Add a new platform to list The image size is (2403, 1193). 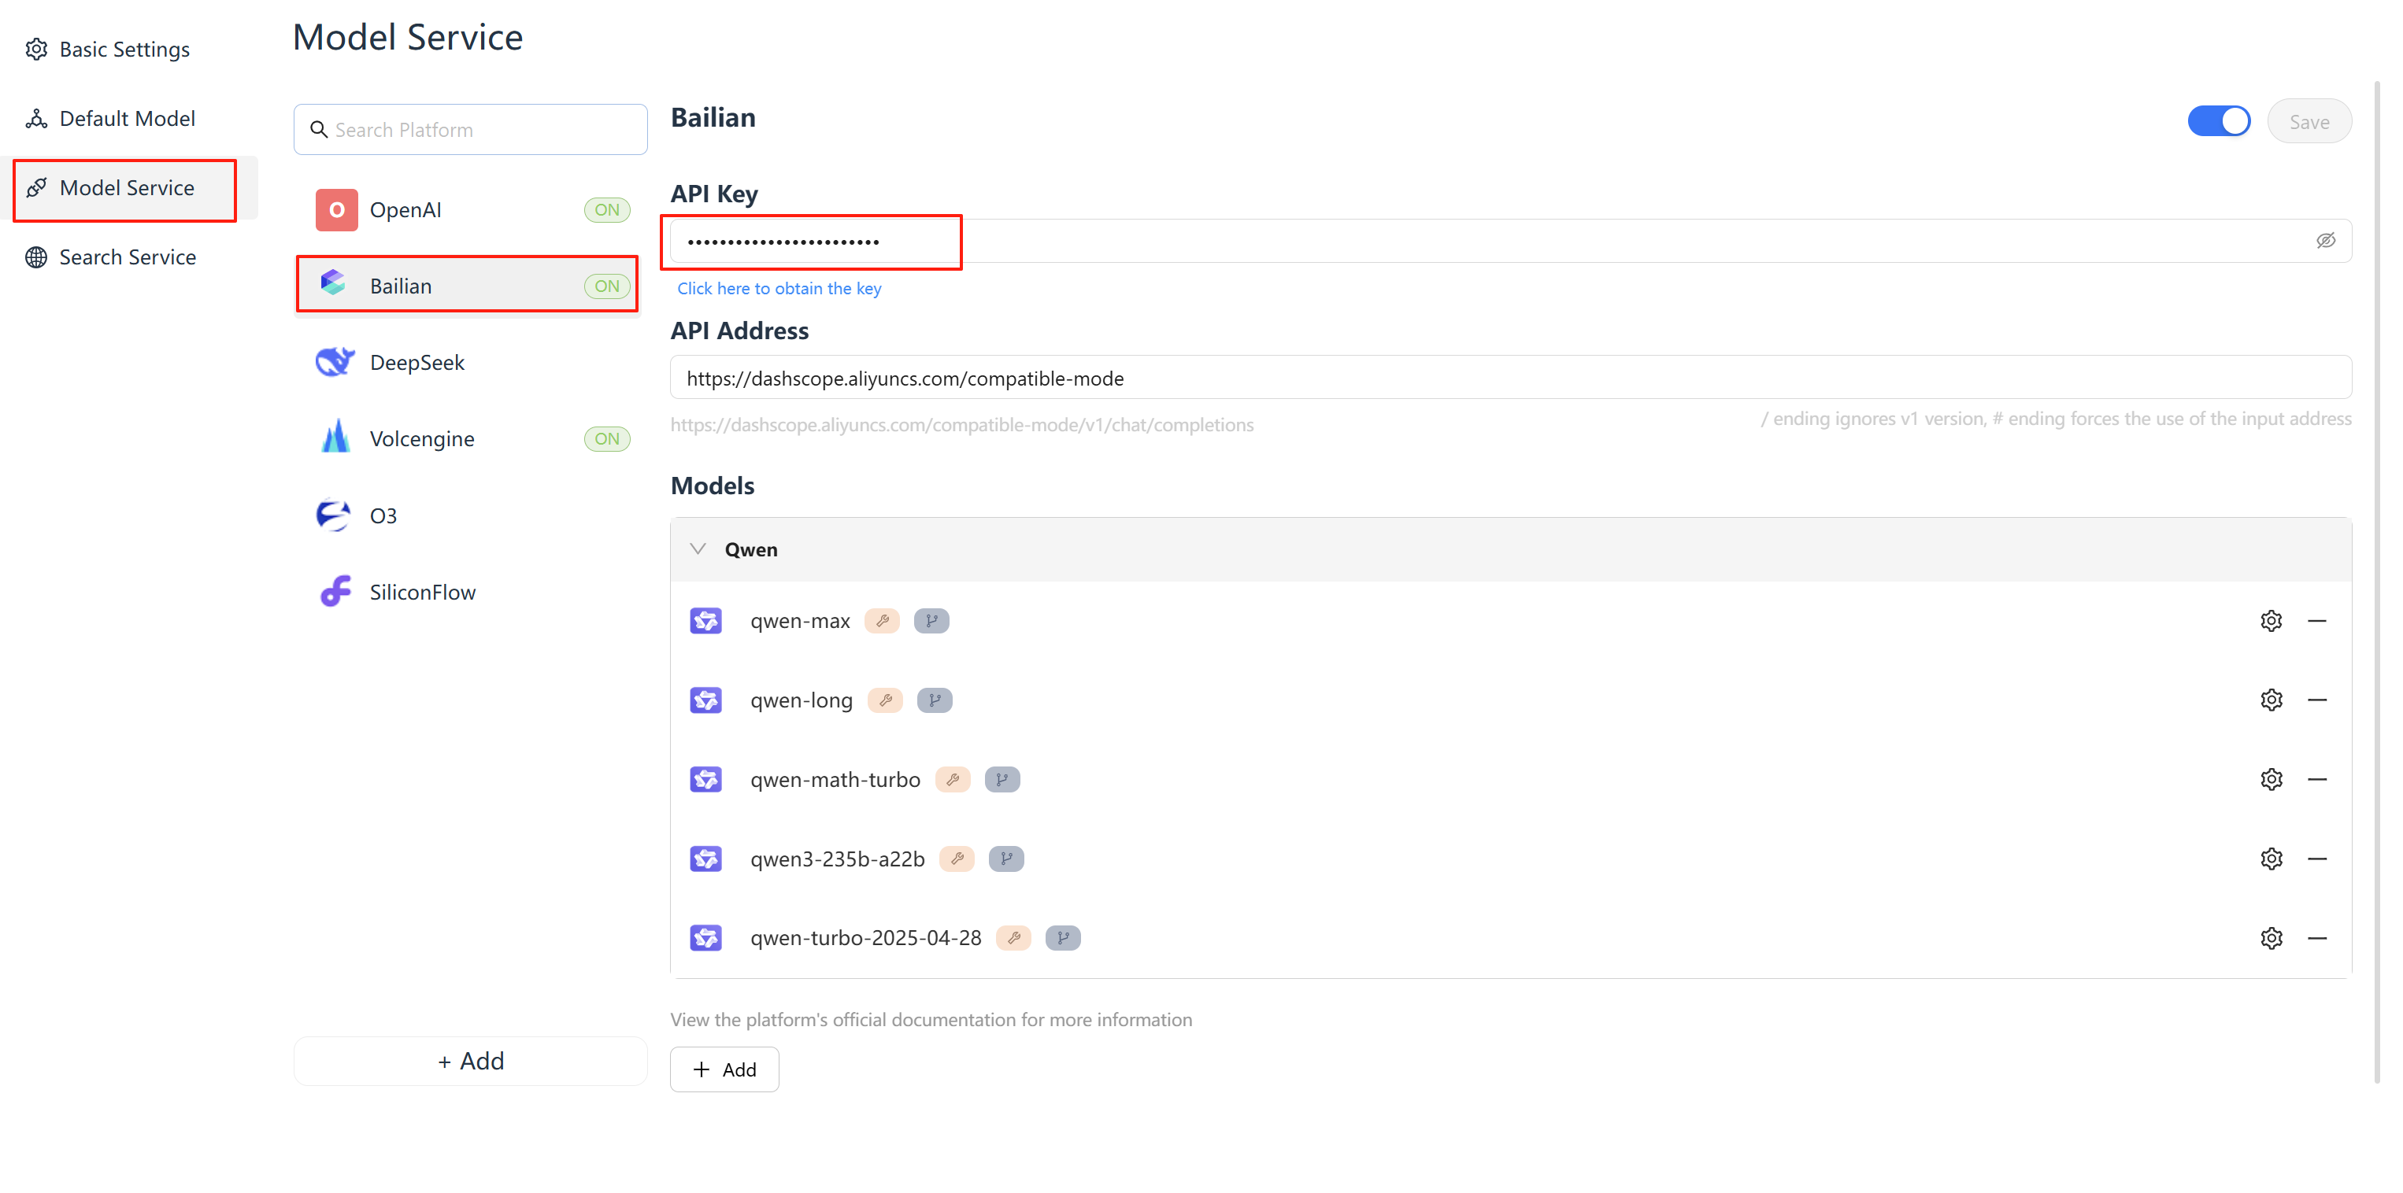[470, 1061]
